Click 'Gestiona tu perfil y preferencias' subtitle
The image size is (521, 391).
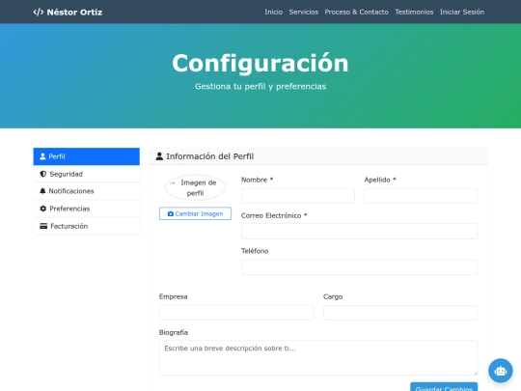point(260,87)
